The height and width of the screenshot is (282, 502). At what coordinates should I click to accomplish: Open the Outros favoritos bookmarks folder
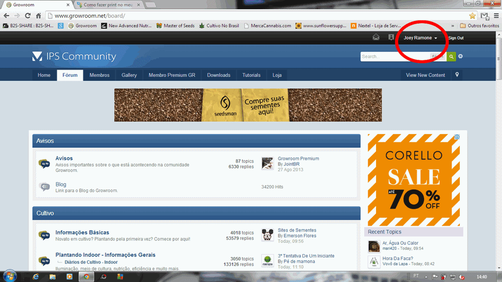[479, 25]
